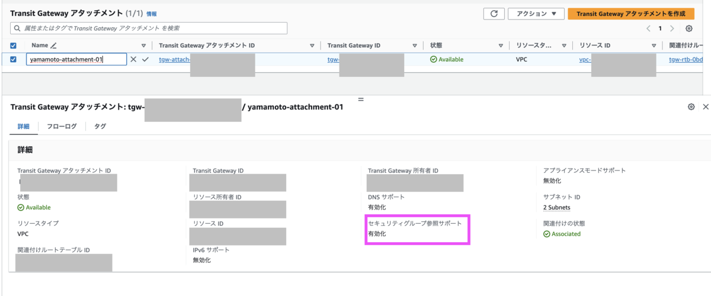
Task: Click the Name edit field yamamoto-attachment-01
Action: click(x=76, y=59)
